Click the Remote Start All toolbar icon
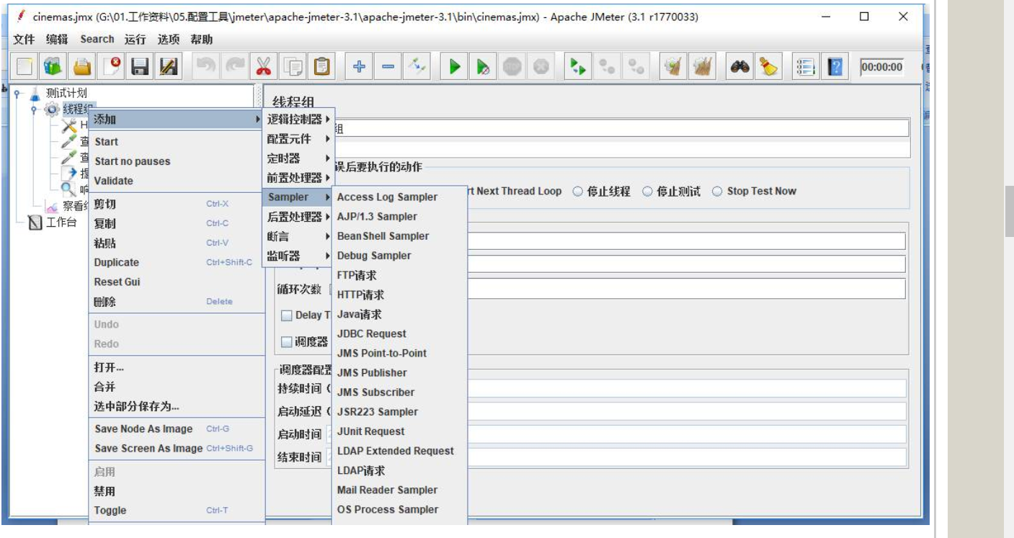Viewport: 1014px width, 538px height. coord(578,67)
